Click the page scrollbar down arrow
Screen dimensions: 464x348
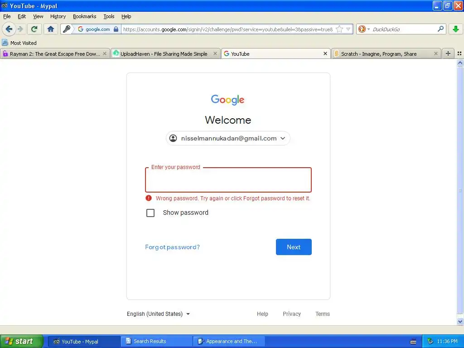pyautogui.click(x=460, y=321)
